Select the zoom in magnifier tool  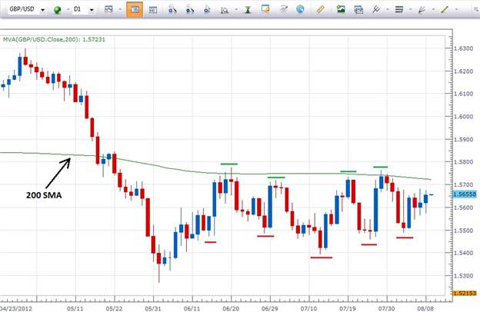pyautogui.click(x=172, y=10)
